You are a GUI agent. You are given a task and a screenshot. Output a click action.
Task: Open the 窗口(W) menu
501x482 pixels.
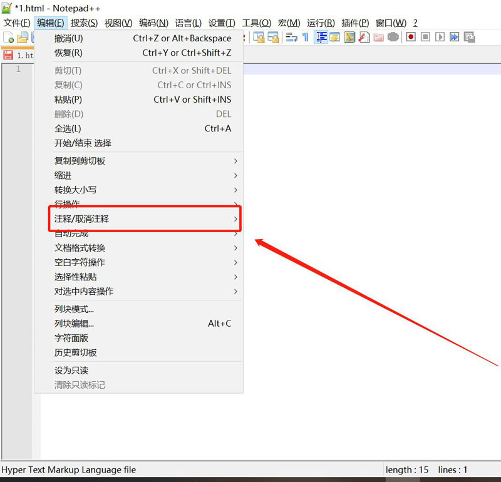coord(391,23)
